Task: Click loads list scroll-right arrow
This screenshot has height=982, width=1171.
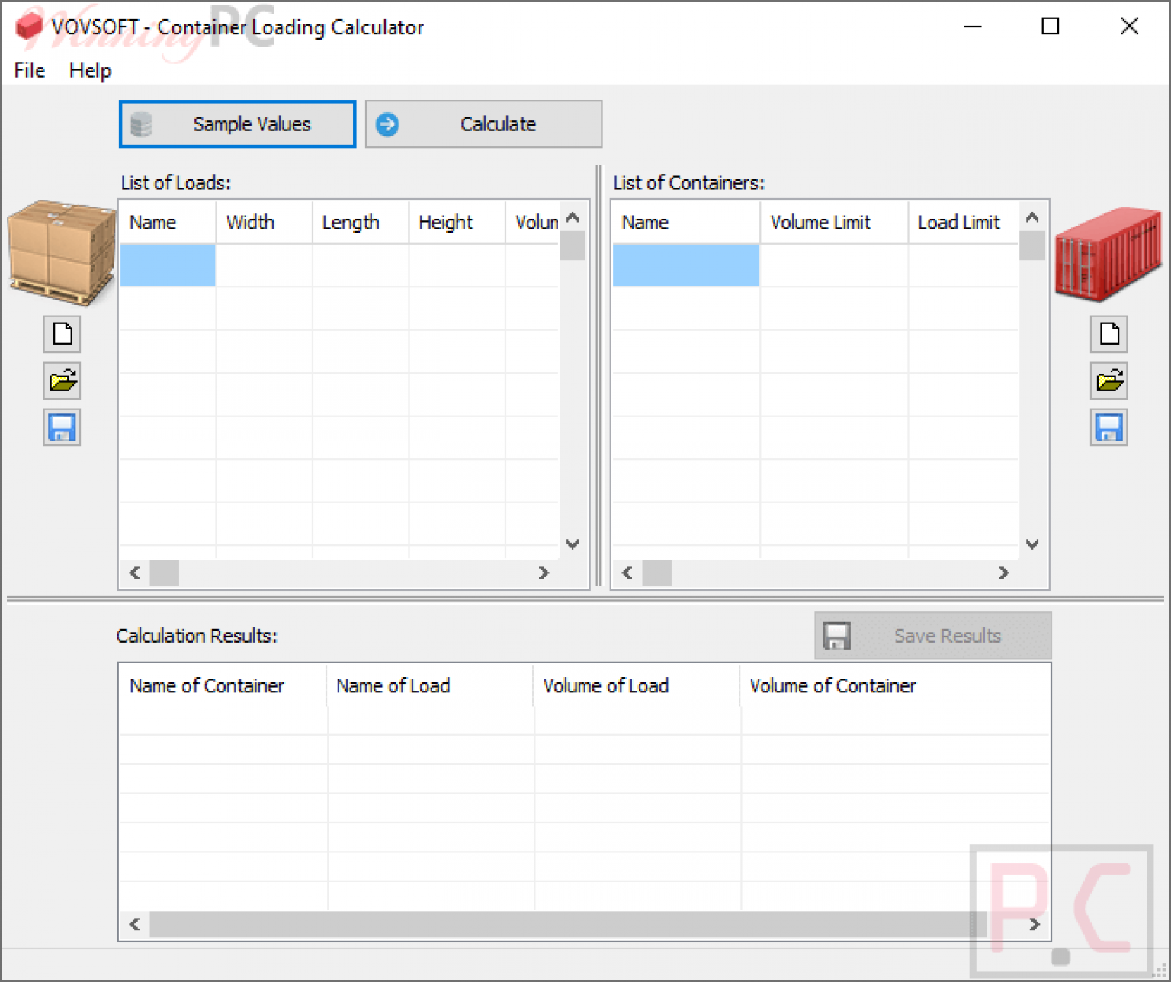Action: coord(544,573)
